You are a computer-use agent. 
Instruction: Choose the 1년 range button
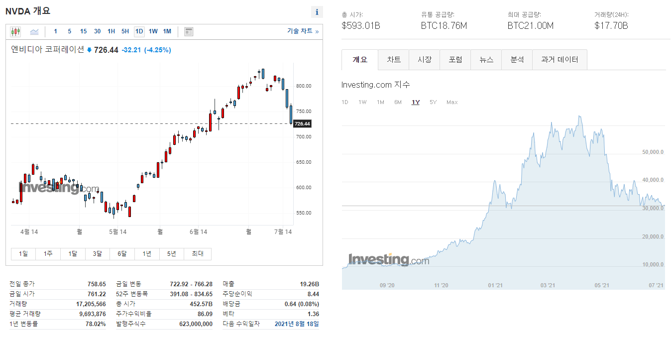tap(147, 254)
